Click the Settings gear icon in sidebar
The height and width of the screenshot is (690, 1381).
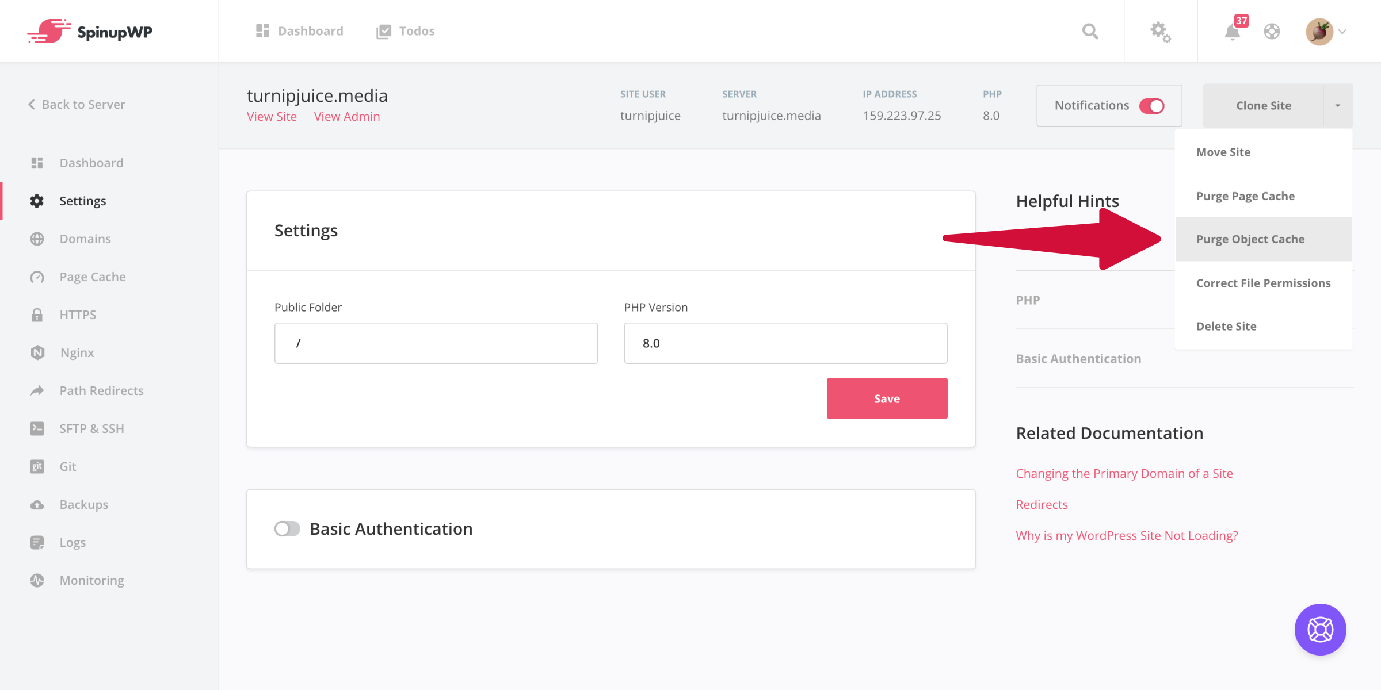click(37, 201)
